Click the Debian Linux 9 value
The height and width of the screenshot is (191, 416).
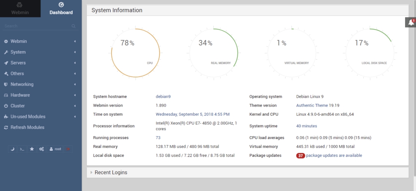coord(310,97)
